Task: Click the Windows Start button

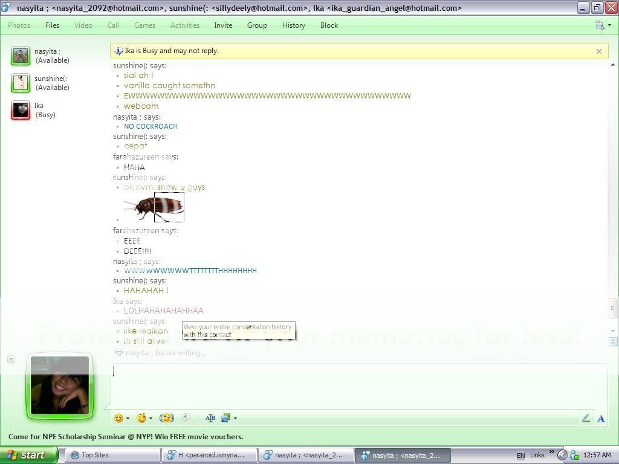Action: (28, 456)
